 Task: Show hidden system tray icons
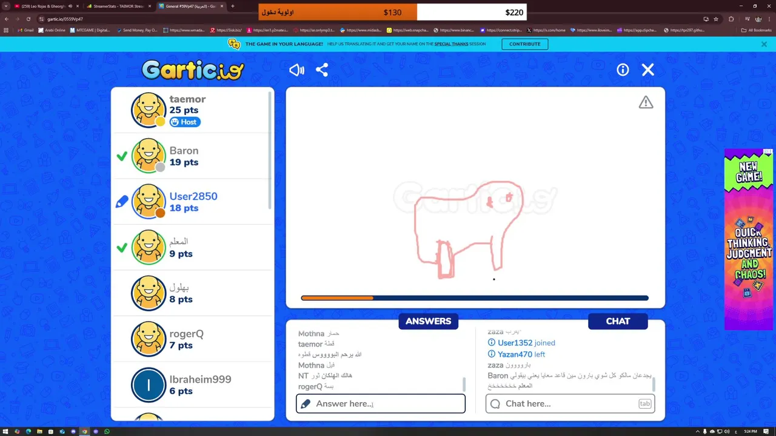[697, 432]
